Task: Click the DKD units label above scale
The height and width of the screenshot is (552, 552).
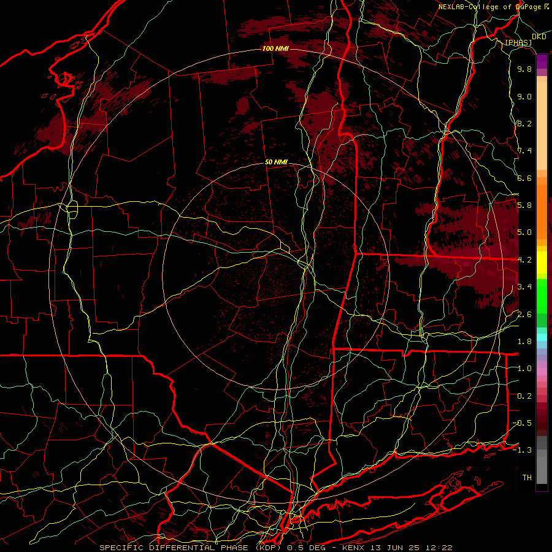Action: coord(539,37)
